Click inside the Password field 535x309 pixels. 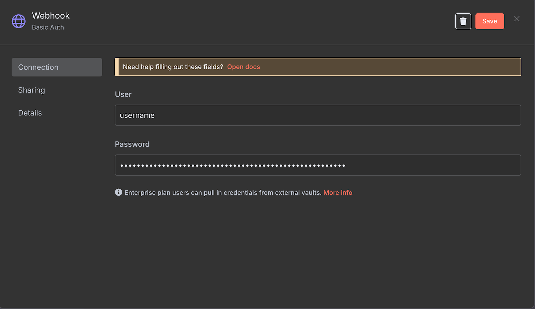[318, 165]
